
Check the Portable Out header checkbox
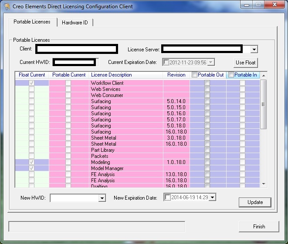pos(194,75)
